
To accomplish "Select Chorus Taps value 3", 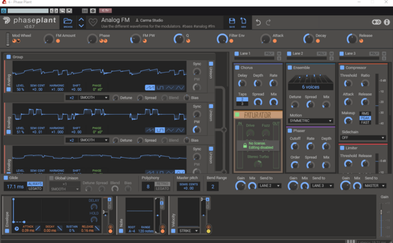I will coord(242,104).
